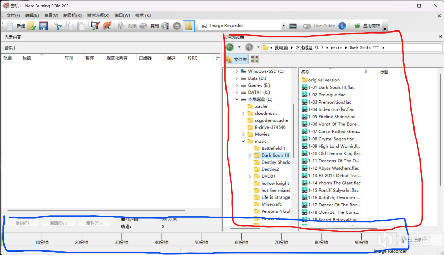Click the music segment in the address path
Viewport: 444px width, 255px height.
click(336, 47)
